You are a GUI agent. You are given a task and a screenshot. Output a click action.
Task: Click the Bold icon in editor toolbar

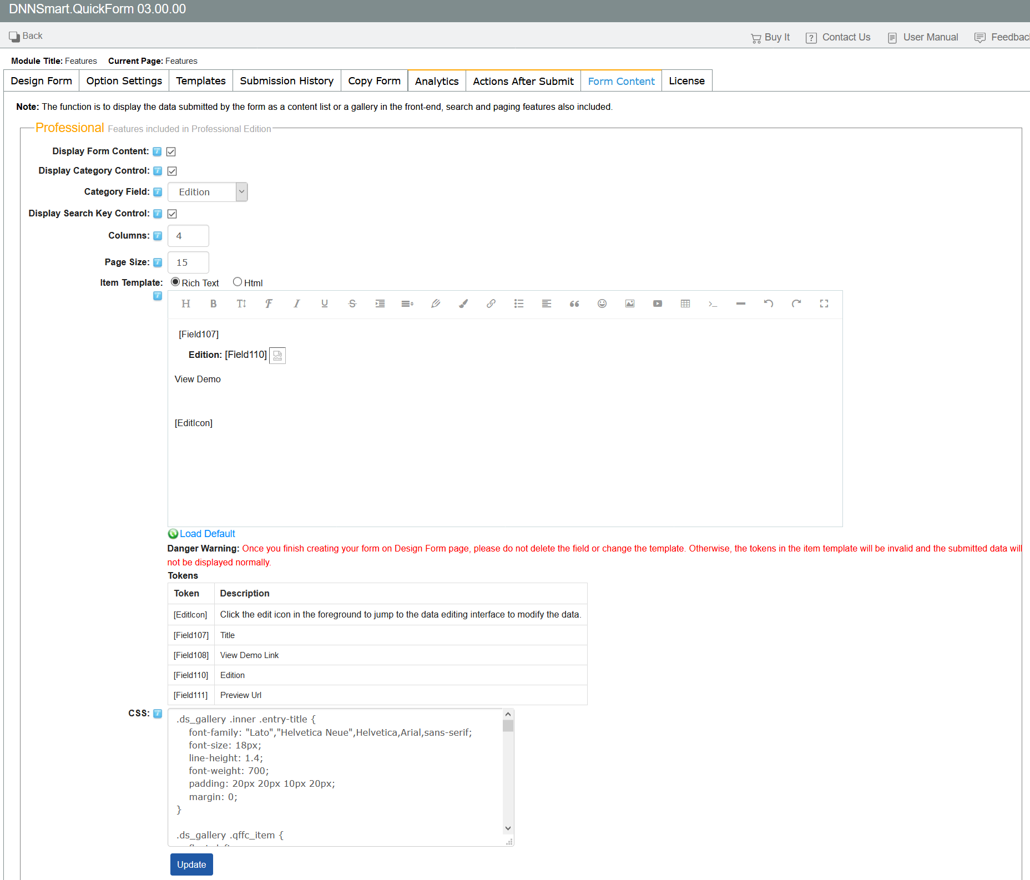click(213, 304)
